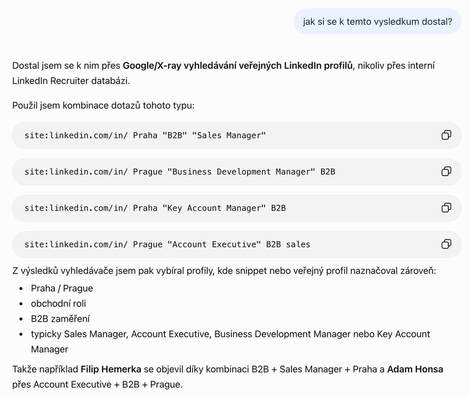Click bold text "Google/X-ray vyhledávání veřejných LinkedIn profilů"
The image size is (470, 398).
click(x=238, y=65)
